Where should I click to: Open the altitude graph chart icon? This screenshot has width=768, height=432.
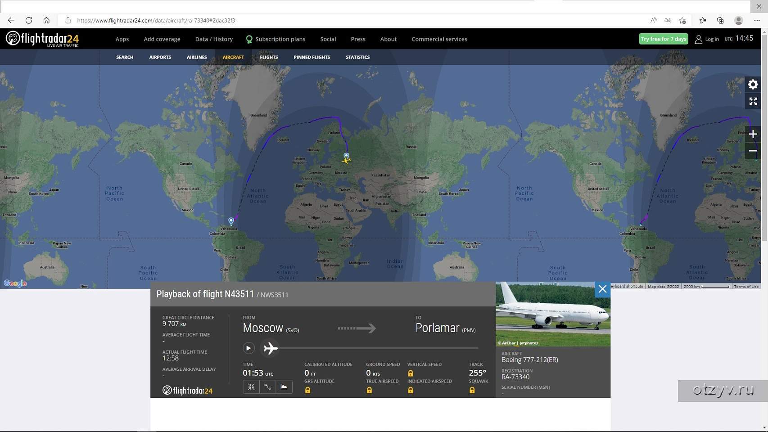[x=284, y=387]
